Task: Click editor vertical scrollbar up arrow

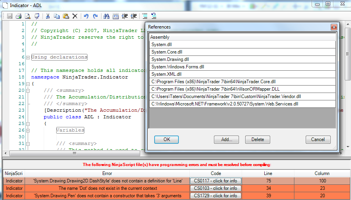Action: (x=347, y=24)
